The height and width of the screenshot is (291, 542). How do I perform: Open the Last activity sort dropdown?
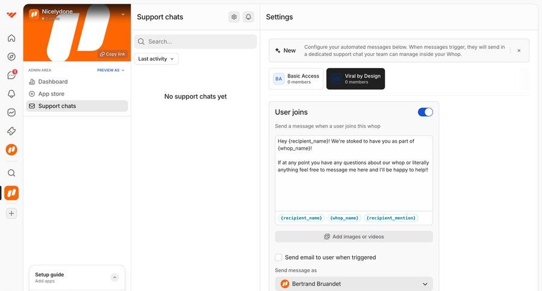click(156, 59)
